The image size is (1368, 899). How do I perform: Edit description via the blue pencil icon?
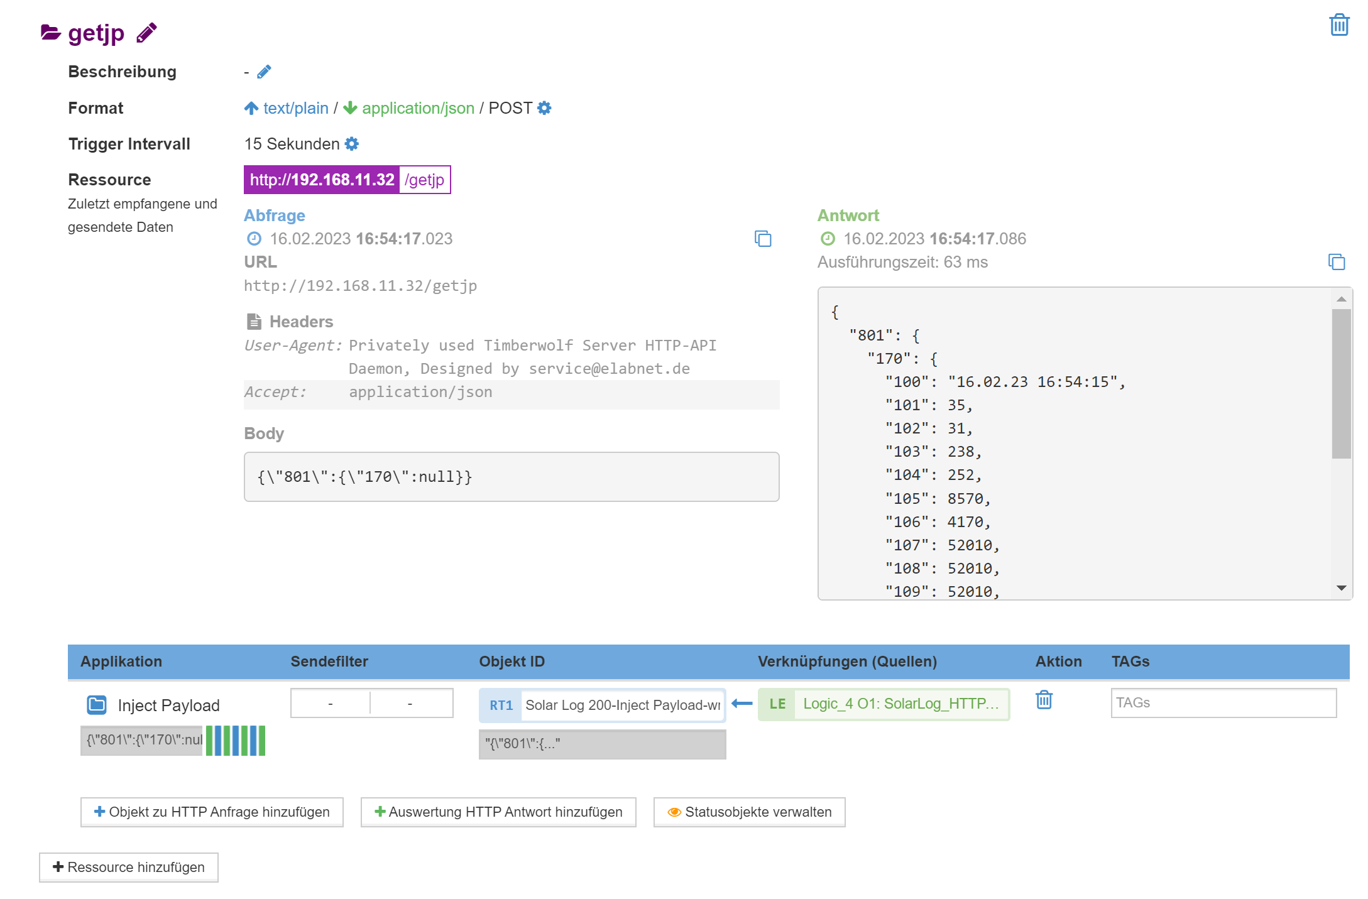pyautogui.click(x=264, y=72)
